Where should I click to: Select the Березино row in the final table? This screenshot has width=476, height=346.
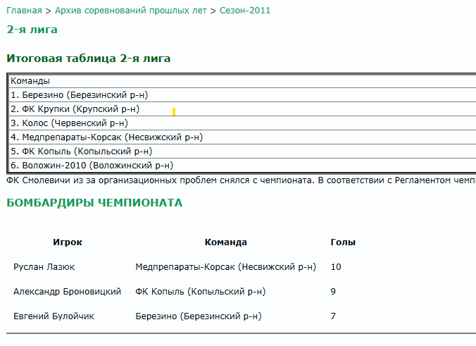79,95
